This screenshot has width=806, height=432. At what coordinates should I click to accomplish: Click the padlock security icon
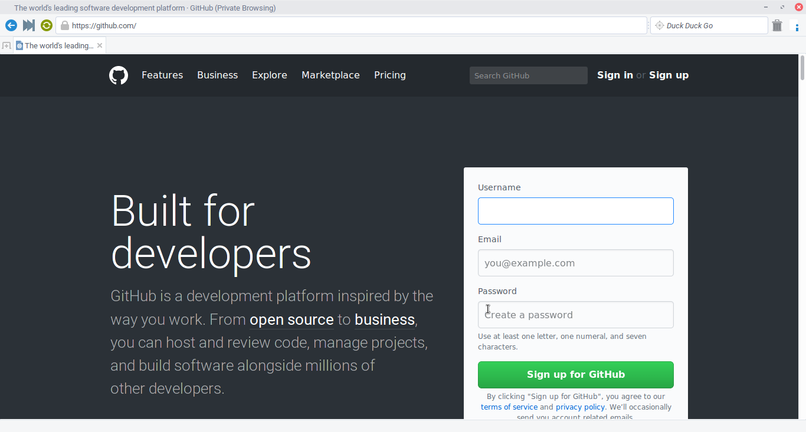click(63, 25)
